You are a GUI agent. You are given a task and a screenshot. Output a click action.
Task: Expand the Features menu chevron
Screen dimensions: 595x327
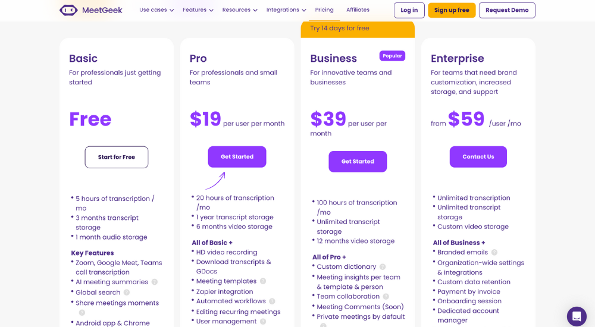click(211, 10)
